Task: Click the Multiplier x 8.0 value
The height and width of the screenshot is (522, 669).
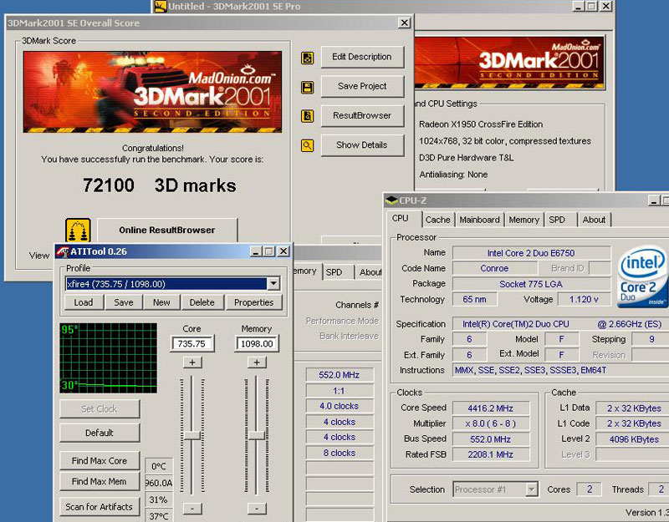Action: [491, 423]
